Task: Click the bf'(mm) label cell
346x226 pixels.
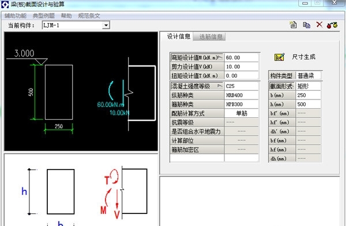Action: click(282, 113)
